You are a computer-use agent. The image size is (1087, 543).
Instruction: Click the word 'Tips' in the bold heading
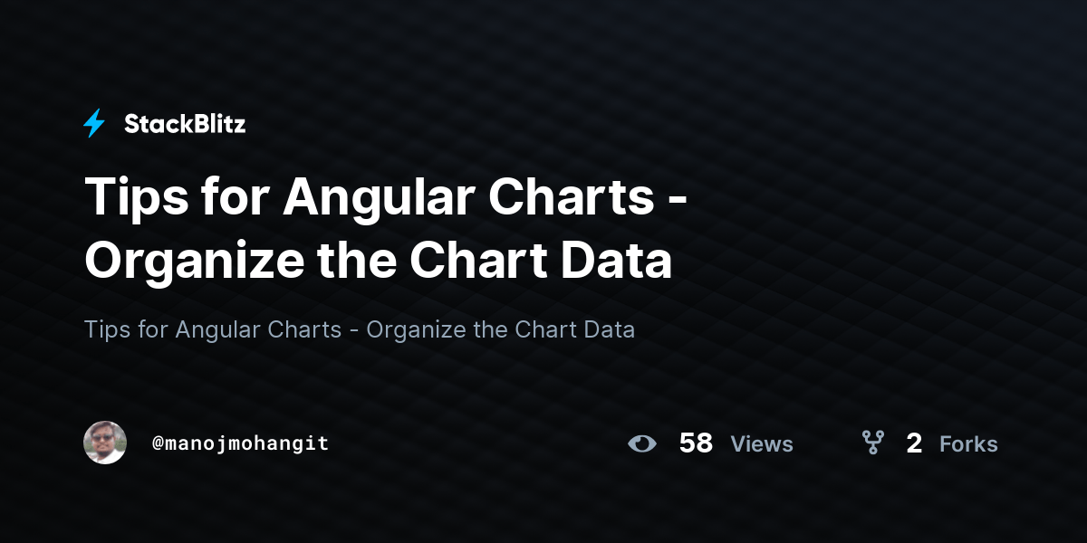tap(132, 198)
